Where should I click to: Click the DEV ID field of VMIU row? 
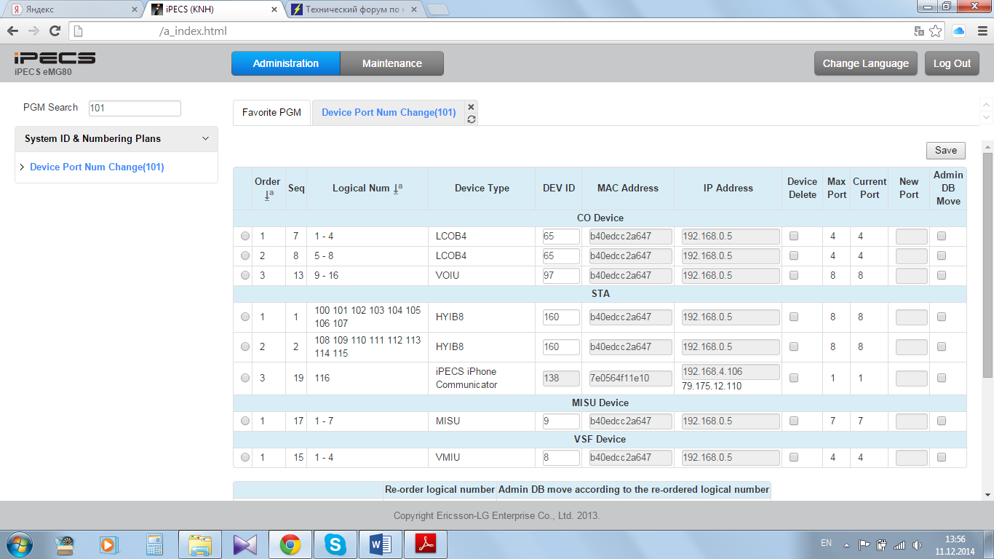[x=560, y=458]
